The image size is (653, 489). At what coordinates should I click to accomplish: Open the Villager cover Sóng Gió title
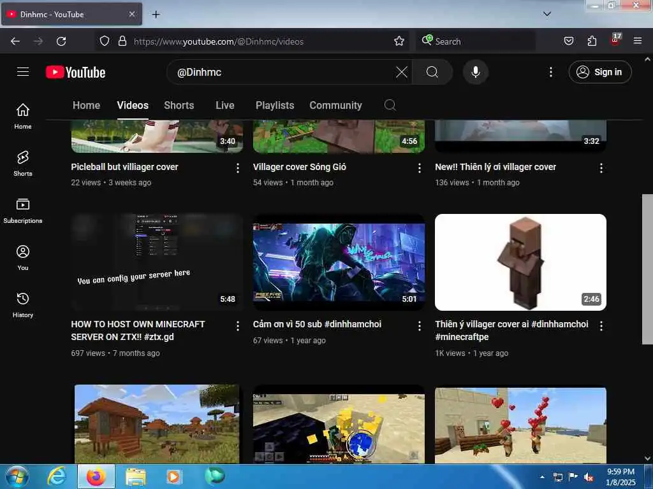coord(300,167)
